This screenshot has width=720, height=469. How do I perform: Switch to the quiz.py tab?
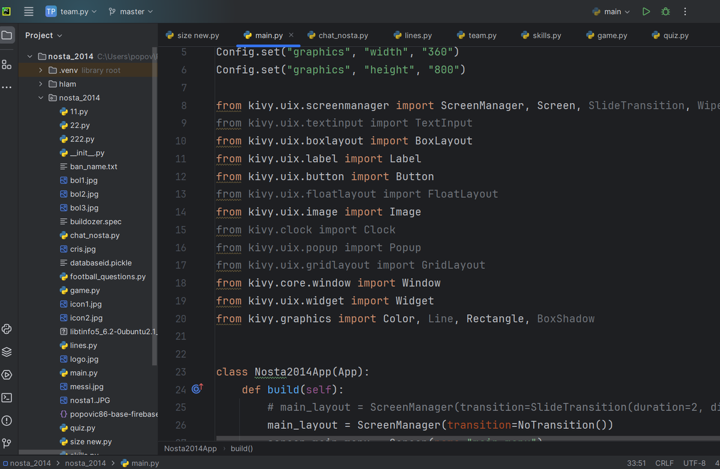(x=670, y=35)
